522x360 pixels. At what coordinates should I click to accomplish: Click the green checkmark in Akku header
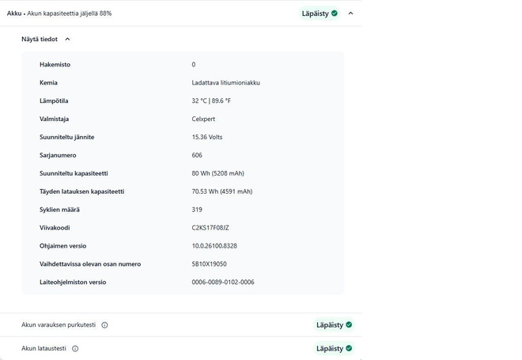click(x=335, y=13)
